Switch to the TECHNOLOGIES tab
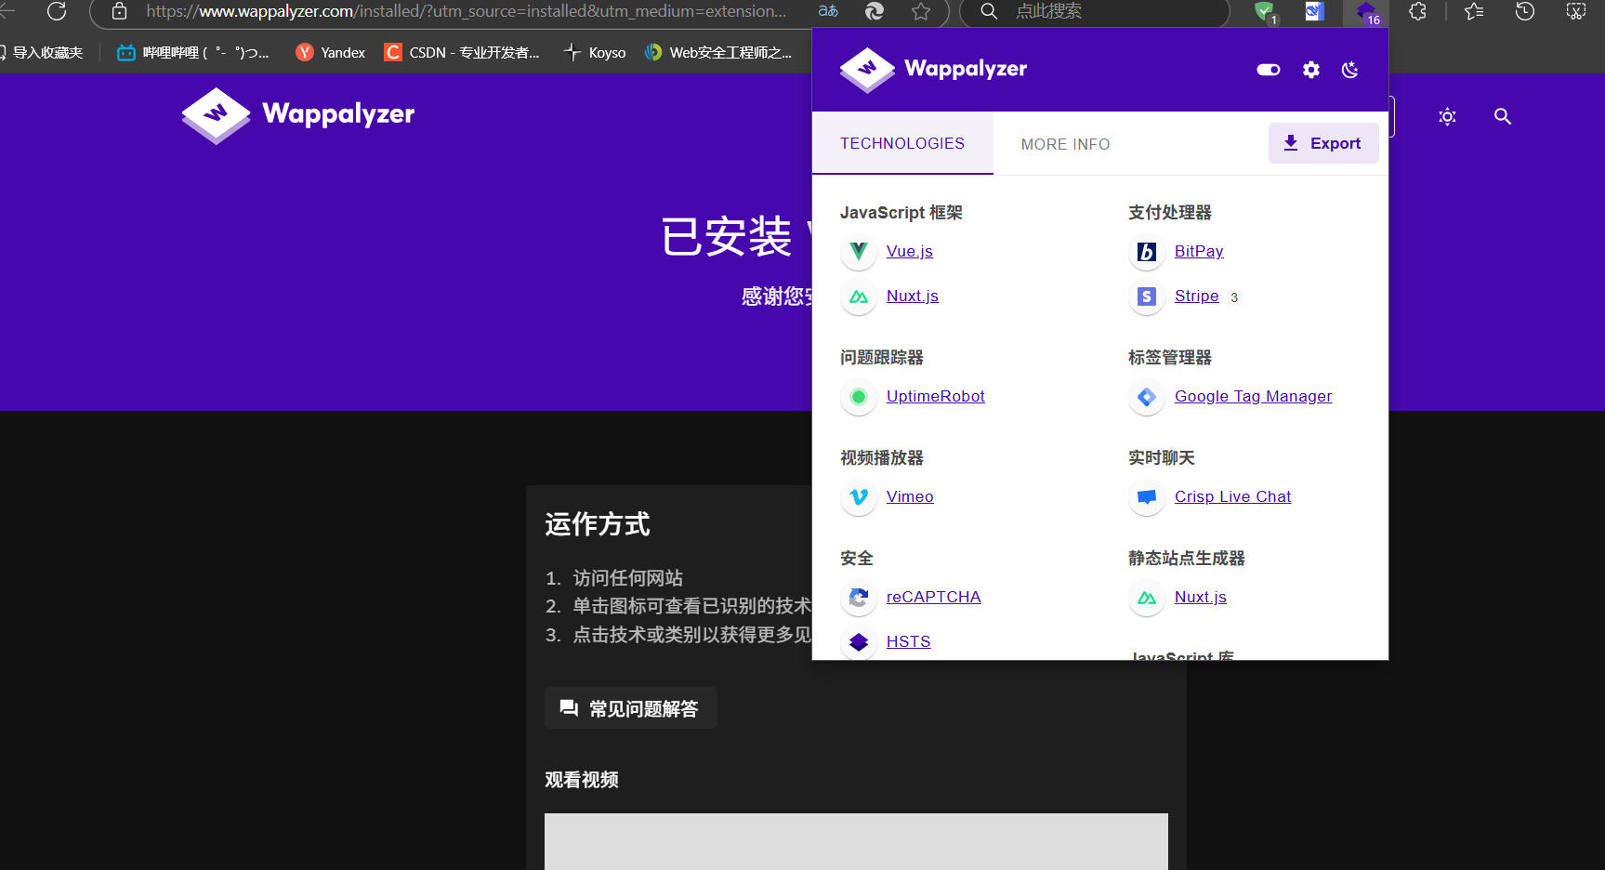 point(902,143)
